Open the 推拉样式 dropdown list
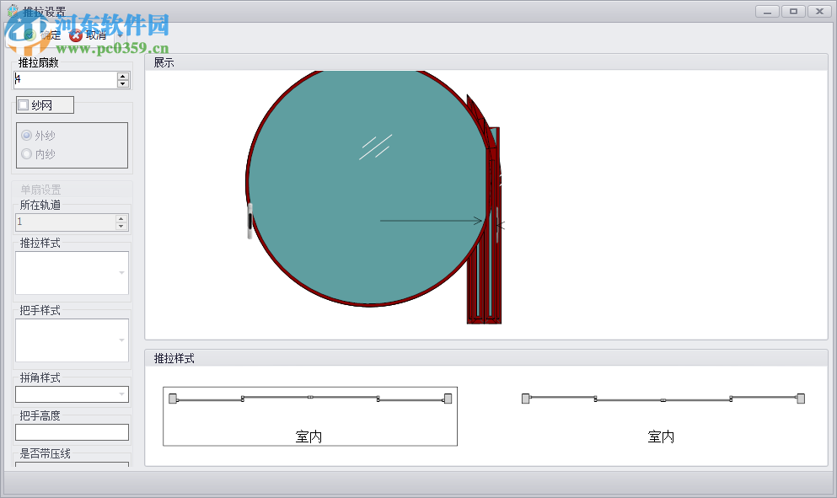Image resolution: width=837 pixels, height=498 pixels. [x=121, y=273]
